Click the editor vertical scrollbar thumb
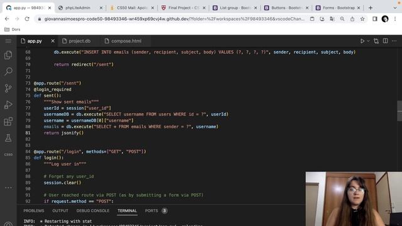Image resolution: width=402 pixels, height=226 pixels. pyautogui.click(x=399, y=110)
